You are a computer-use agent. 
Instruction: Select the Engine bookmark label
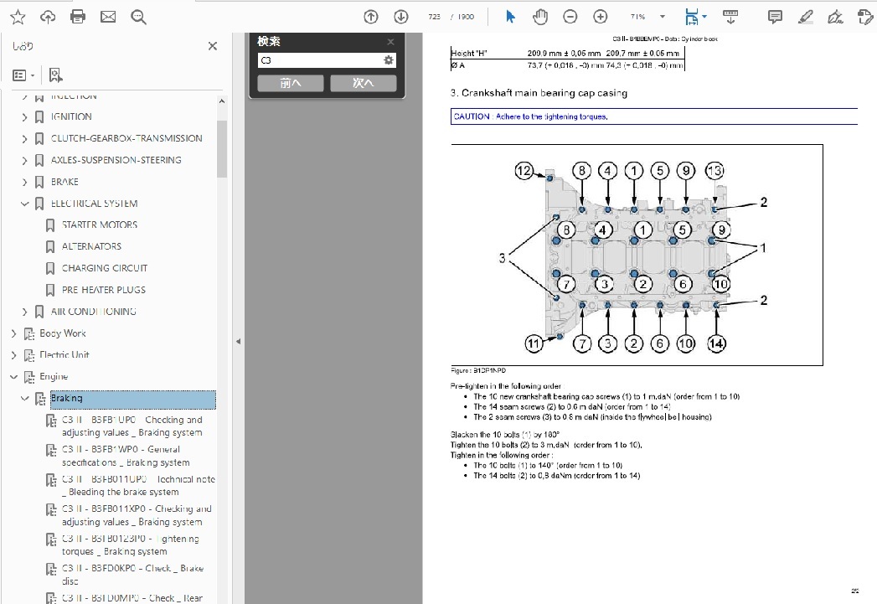(x=54, y=377)
